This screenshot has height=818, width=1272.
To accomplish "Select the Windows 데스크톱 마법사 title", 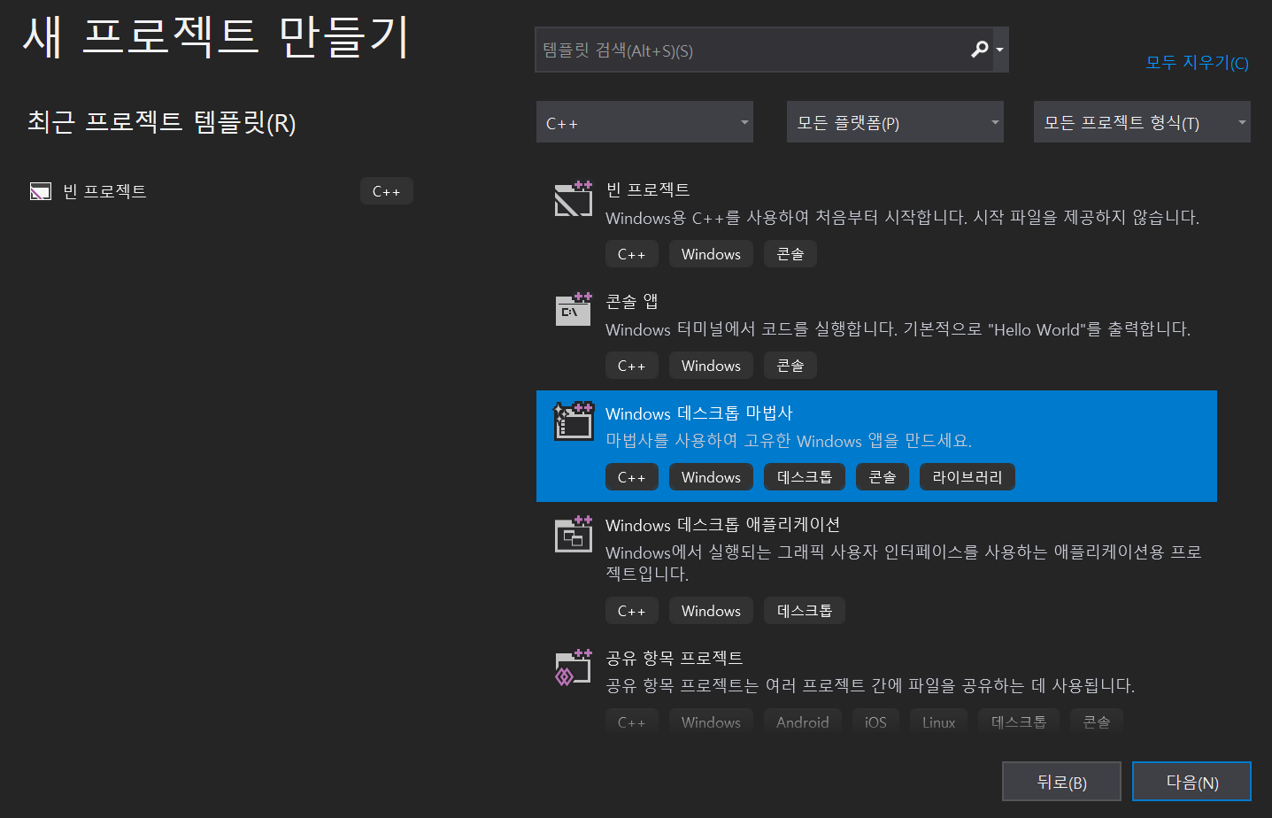I will 699,413.
